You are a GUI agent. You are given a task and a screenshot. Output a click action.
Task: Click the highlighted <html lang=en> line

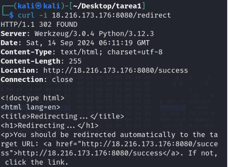point(30,108)
